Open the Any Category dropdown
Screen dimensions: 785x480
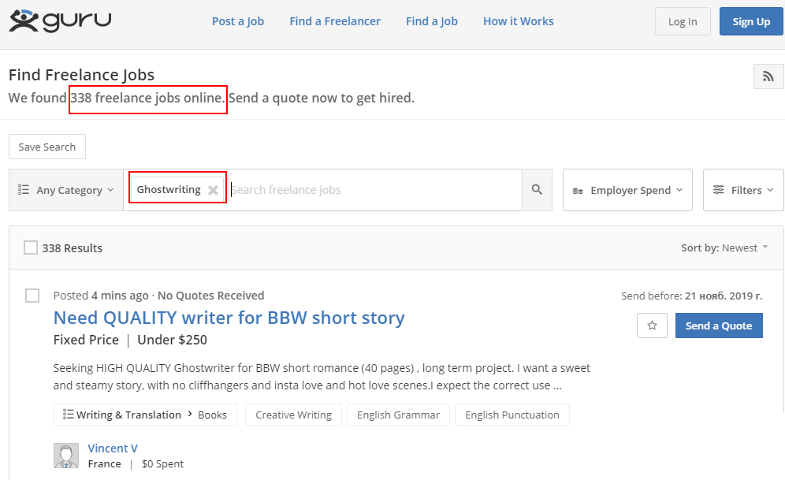click(66, 190)
